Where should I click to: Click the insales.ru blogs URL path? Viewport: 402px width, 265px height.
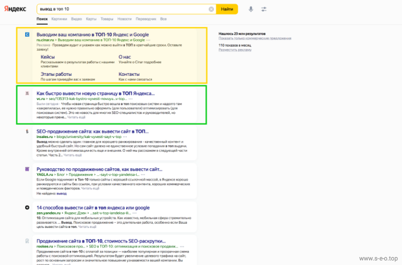[x=89, y=137]
